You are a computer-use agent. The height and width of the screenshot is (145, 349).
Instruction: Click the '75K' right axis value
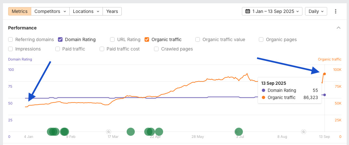click(338, 86)
